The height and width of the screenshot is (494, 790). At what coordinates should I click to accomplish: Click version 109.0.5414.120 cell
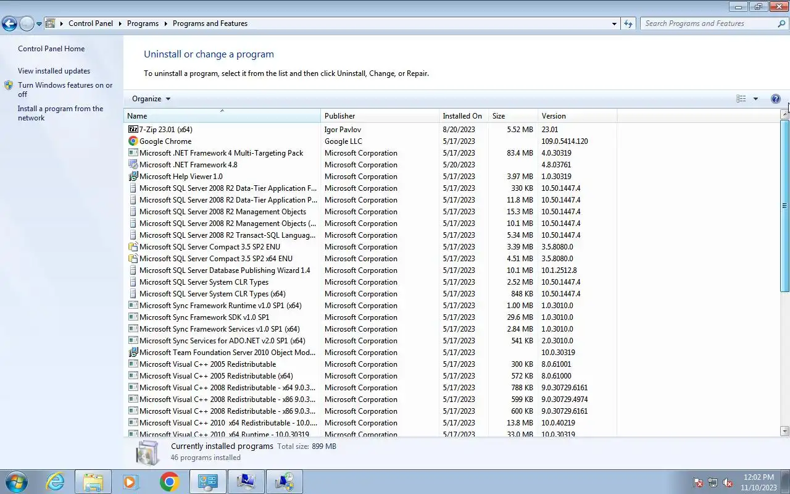click(565, 141)
